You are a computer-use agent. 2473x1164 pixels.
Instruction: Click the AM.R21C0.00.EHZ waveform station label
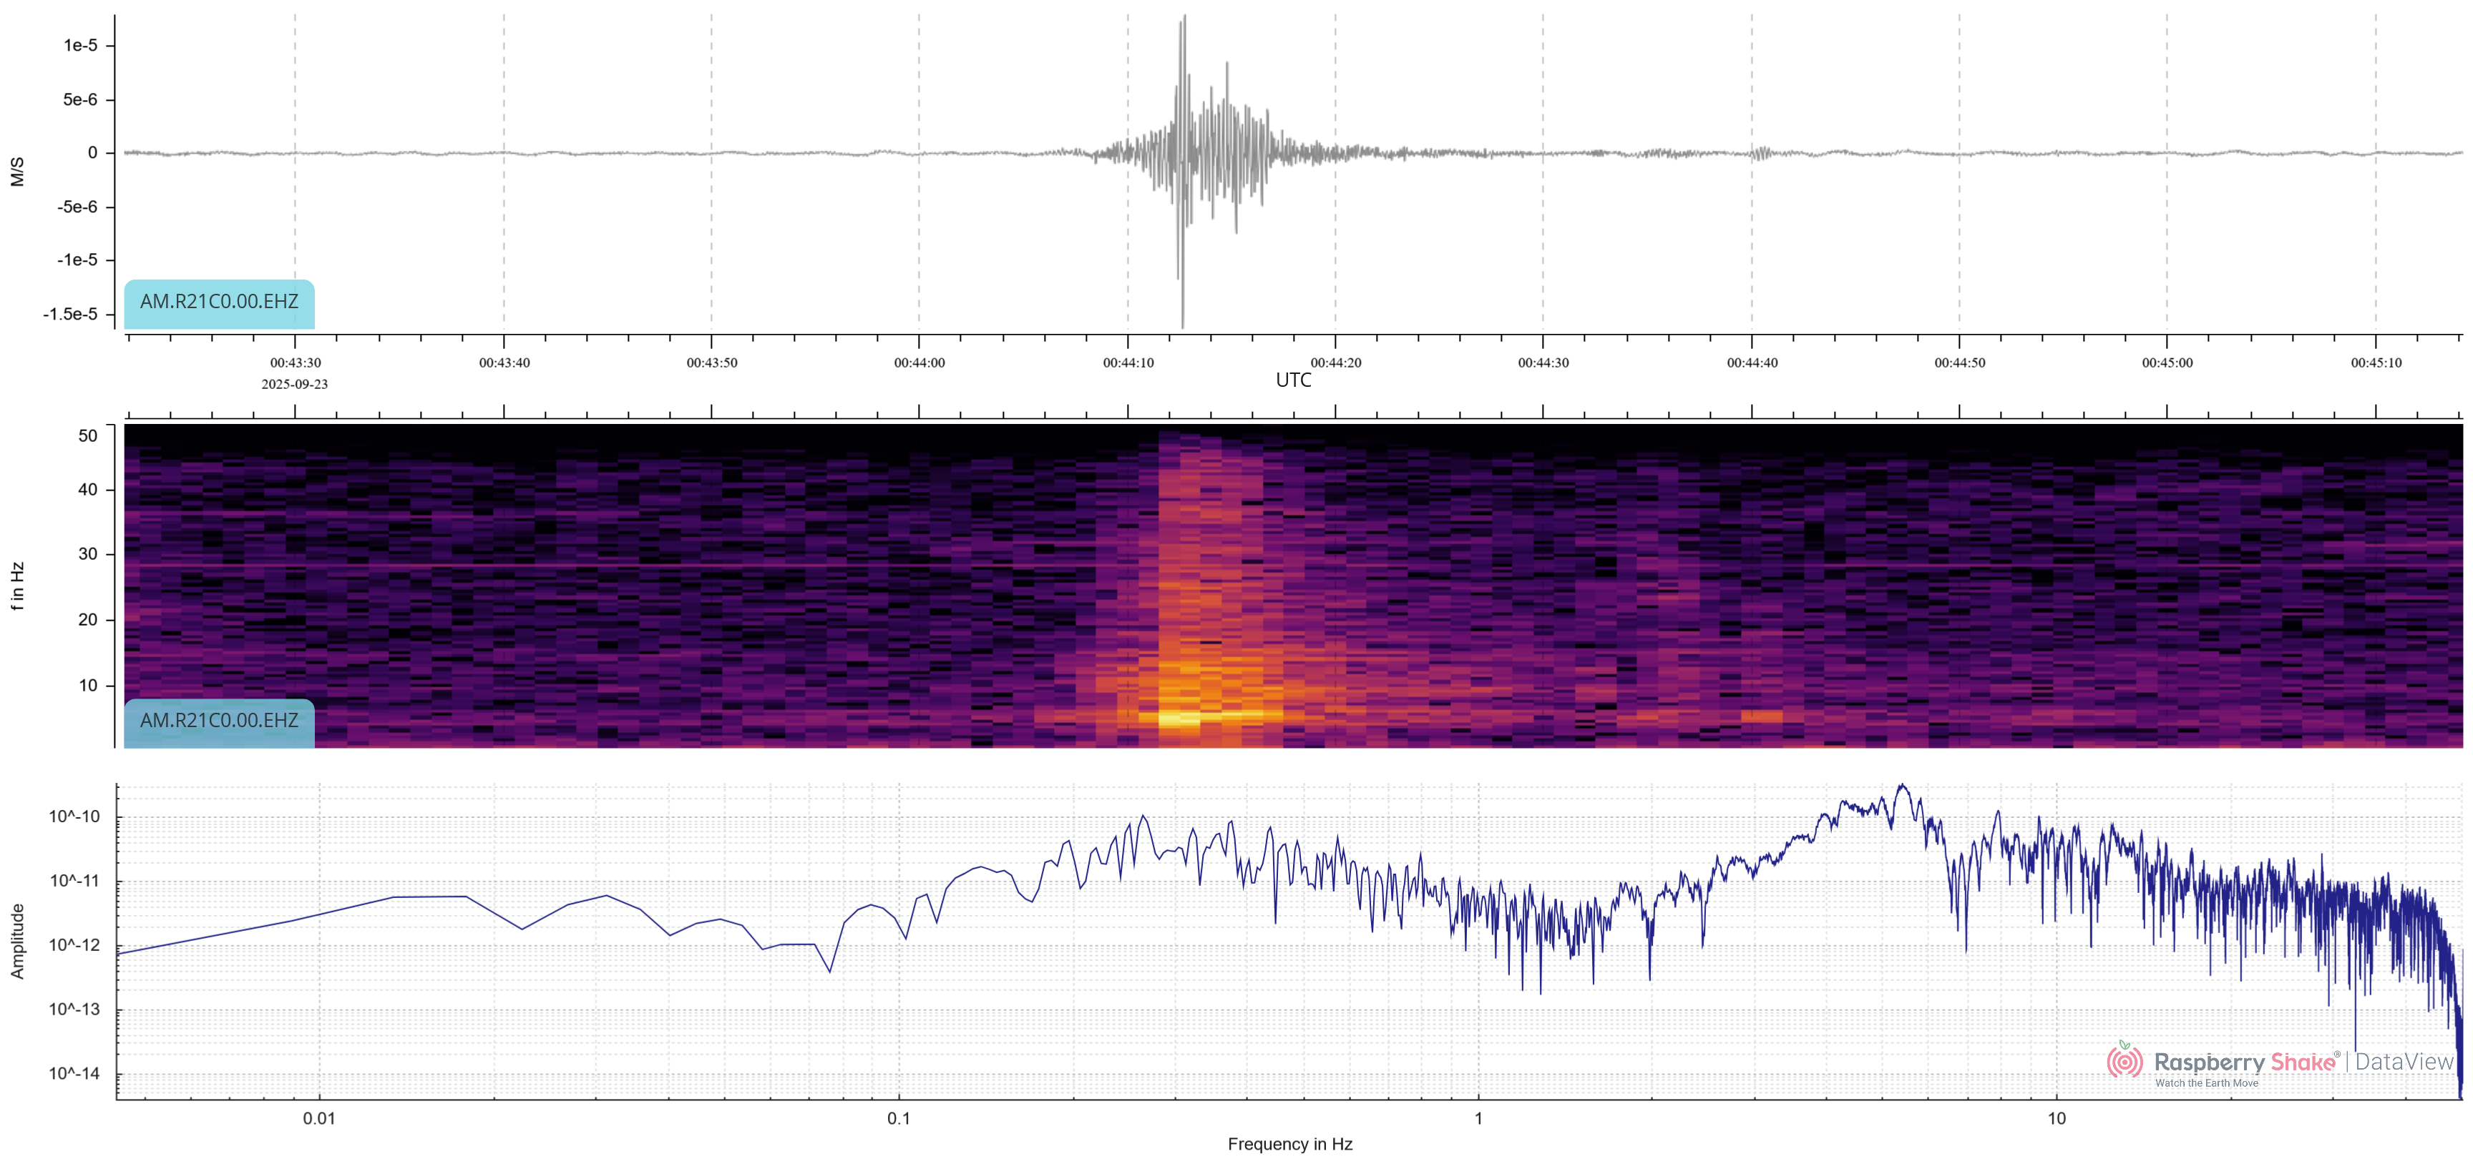pos(219,302)
